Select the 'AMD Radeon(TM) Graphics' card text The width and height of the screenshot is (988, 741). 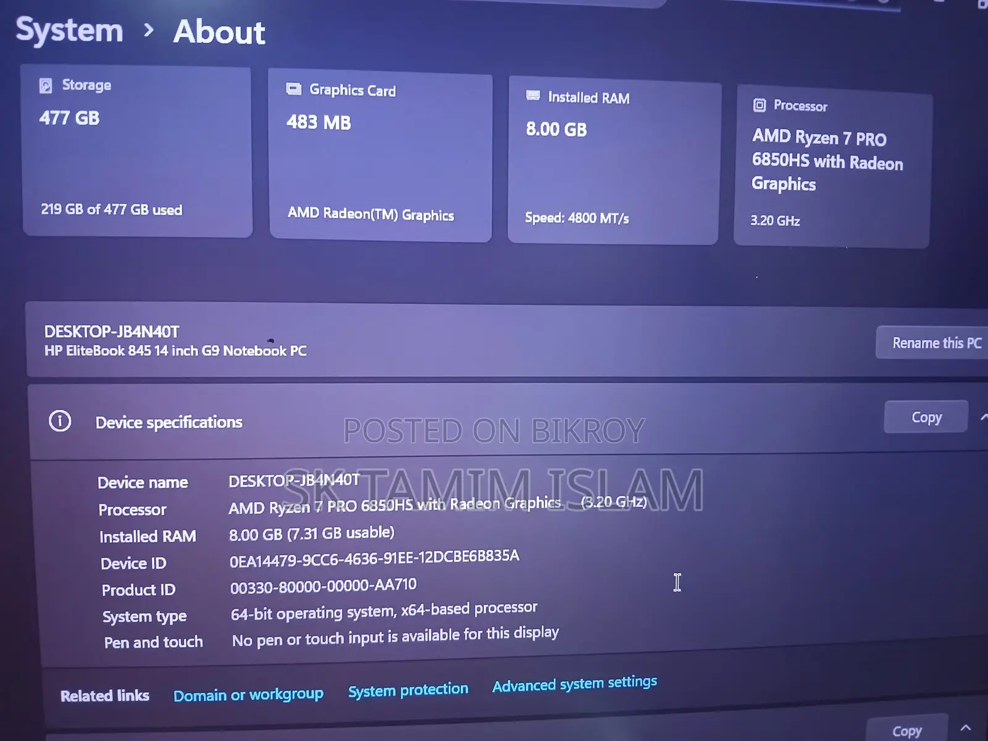click(371, 214)
